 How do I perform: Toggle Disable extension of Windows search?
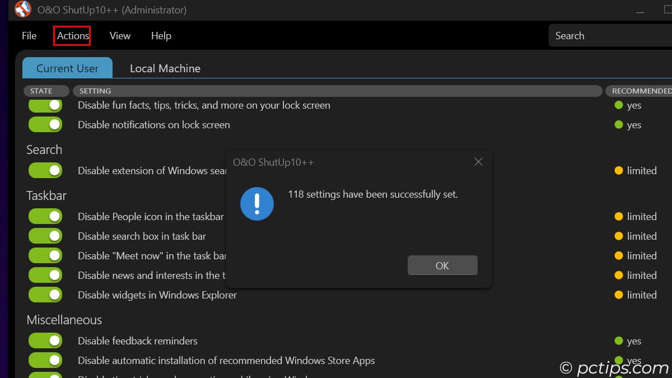pos(45,171)
